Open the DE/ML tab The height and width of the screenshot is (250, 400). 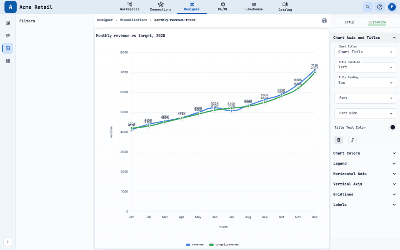[222, 7]
